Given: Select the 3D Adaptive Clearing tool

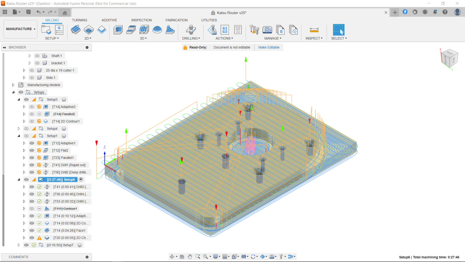Looking at the screenshot, I should pyautogui.click(x=118, y=30).
